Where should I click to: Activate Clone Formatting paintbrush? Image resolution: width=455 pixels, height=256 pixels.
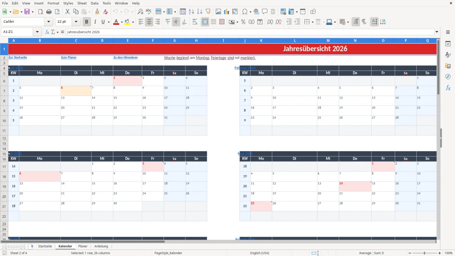pos(97,12)
